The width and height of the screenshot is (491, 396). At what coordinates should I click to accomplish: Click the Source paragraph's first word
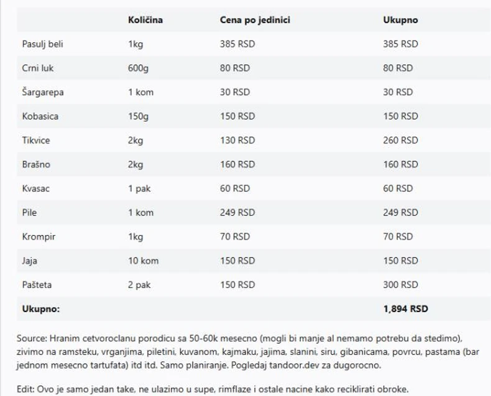point(32,338)
